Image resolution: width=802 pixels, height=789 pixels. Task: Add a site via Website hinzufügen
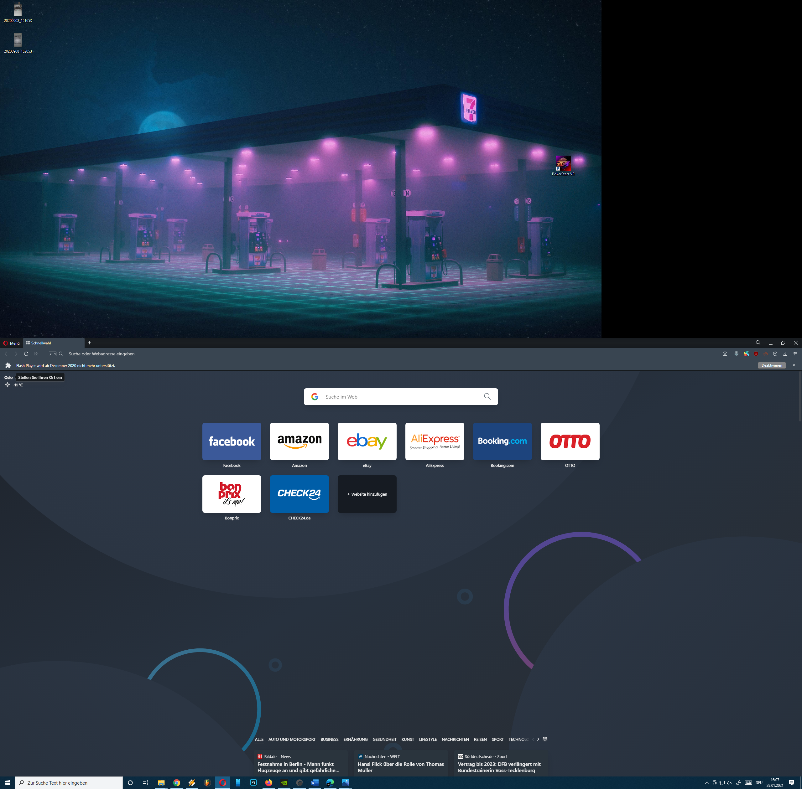pyautogui.click(x=367, y=494)
